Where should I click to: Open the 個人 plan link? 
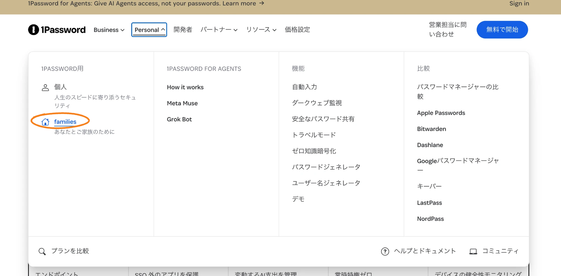(x=60, y=87)
